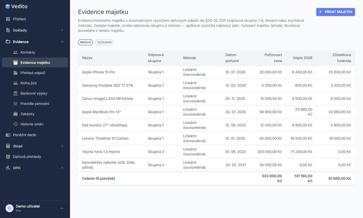This screenshot has height=218, width=363.
Task: Click the 320 000,00 Kč purchase price
Action: click(x=269, y=152)
